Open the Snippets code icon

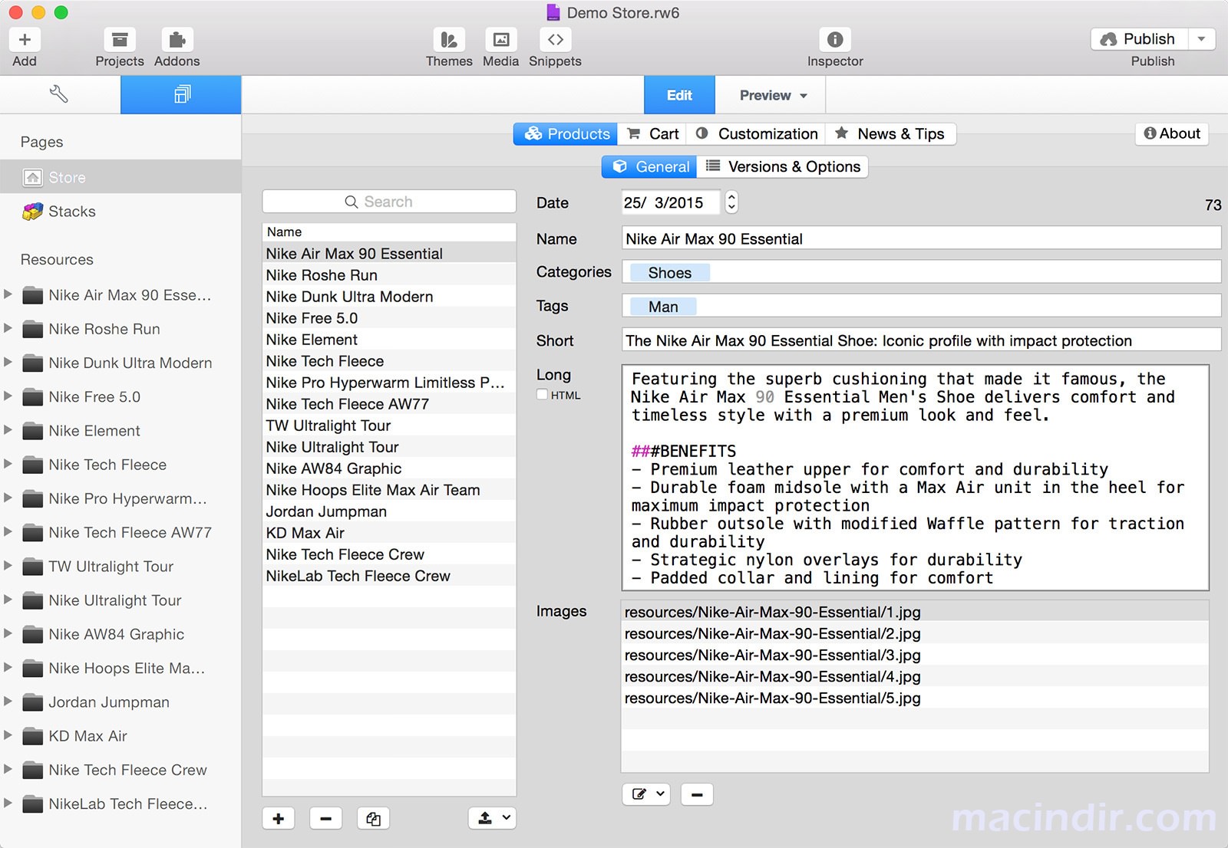[x=556, y=39]
